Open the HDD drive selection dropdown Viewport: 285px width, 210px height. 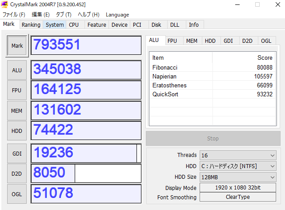click(x=237, y=166)
